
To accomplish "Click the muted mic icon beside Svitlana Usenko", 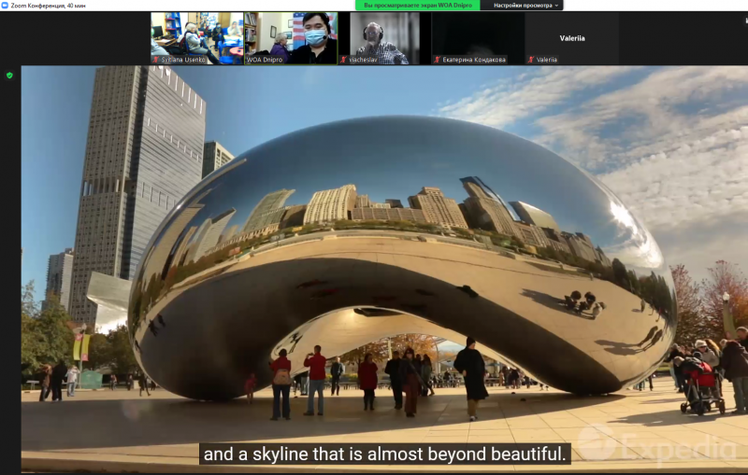I will coord(155,60).
